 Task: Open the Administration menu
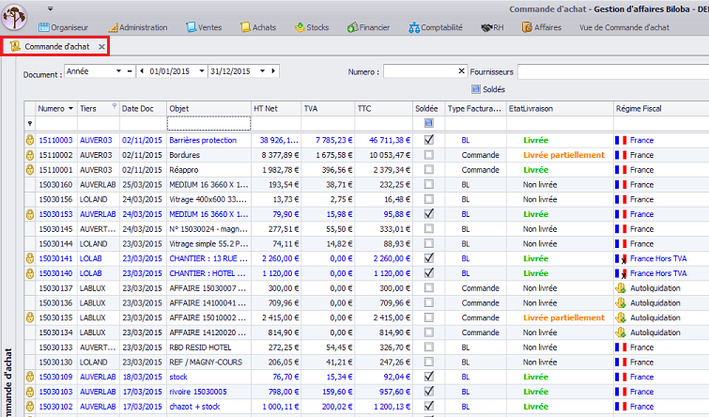coord(138,27)
